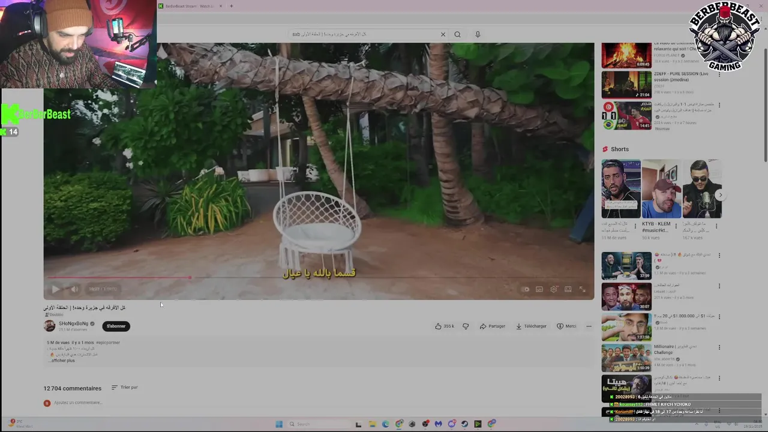This screenshot has width=768, height=432.
Task: Open more actions ellipsis beside Merci
Action: (589, 326)
